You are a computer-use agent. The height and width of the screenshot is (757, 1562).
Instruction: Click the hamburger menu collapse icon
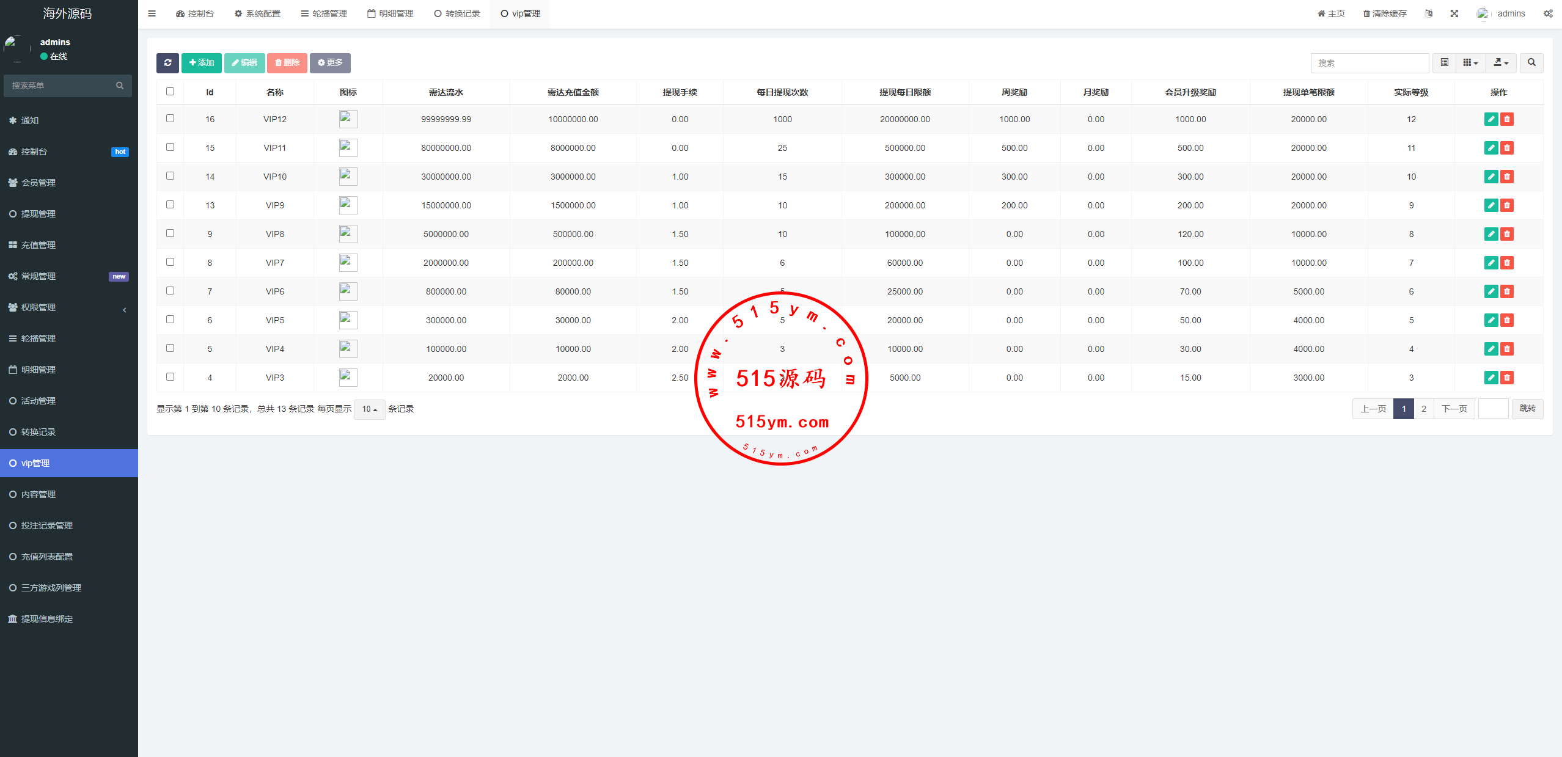click(152, 13)
